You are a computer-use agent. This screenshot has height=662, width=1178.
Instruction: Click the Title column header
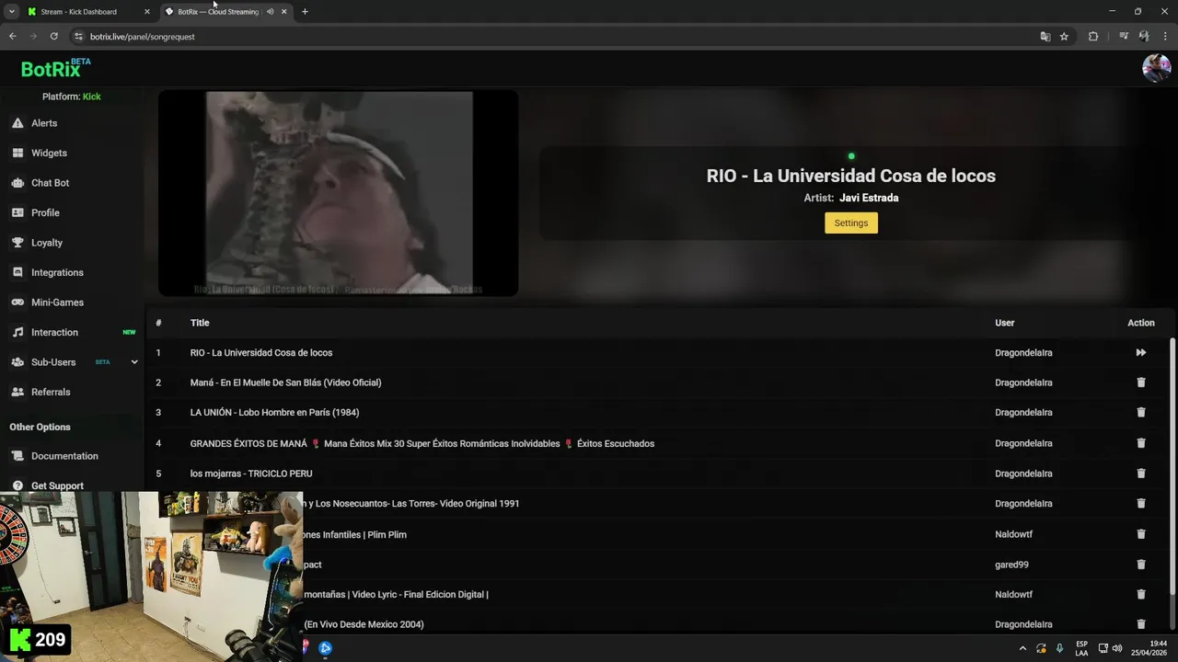[200, 323]
